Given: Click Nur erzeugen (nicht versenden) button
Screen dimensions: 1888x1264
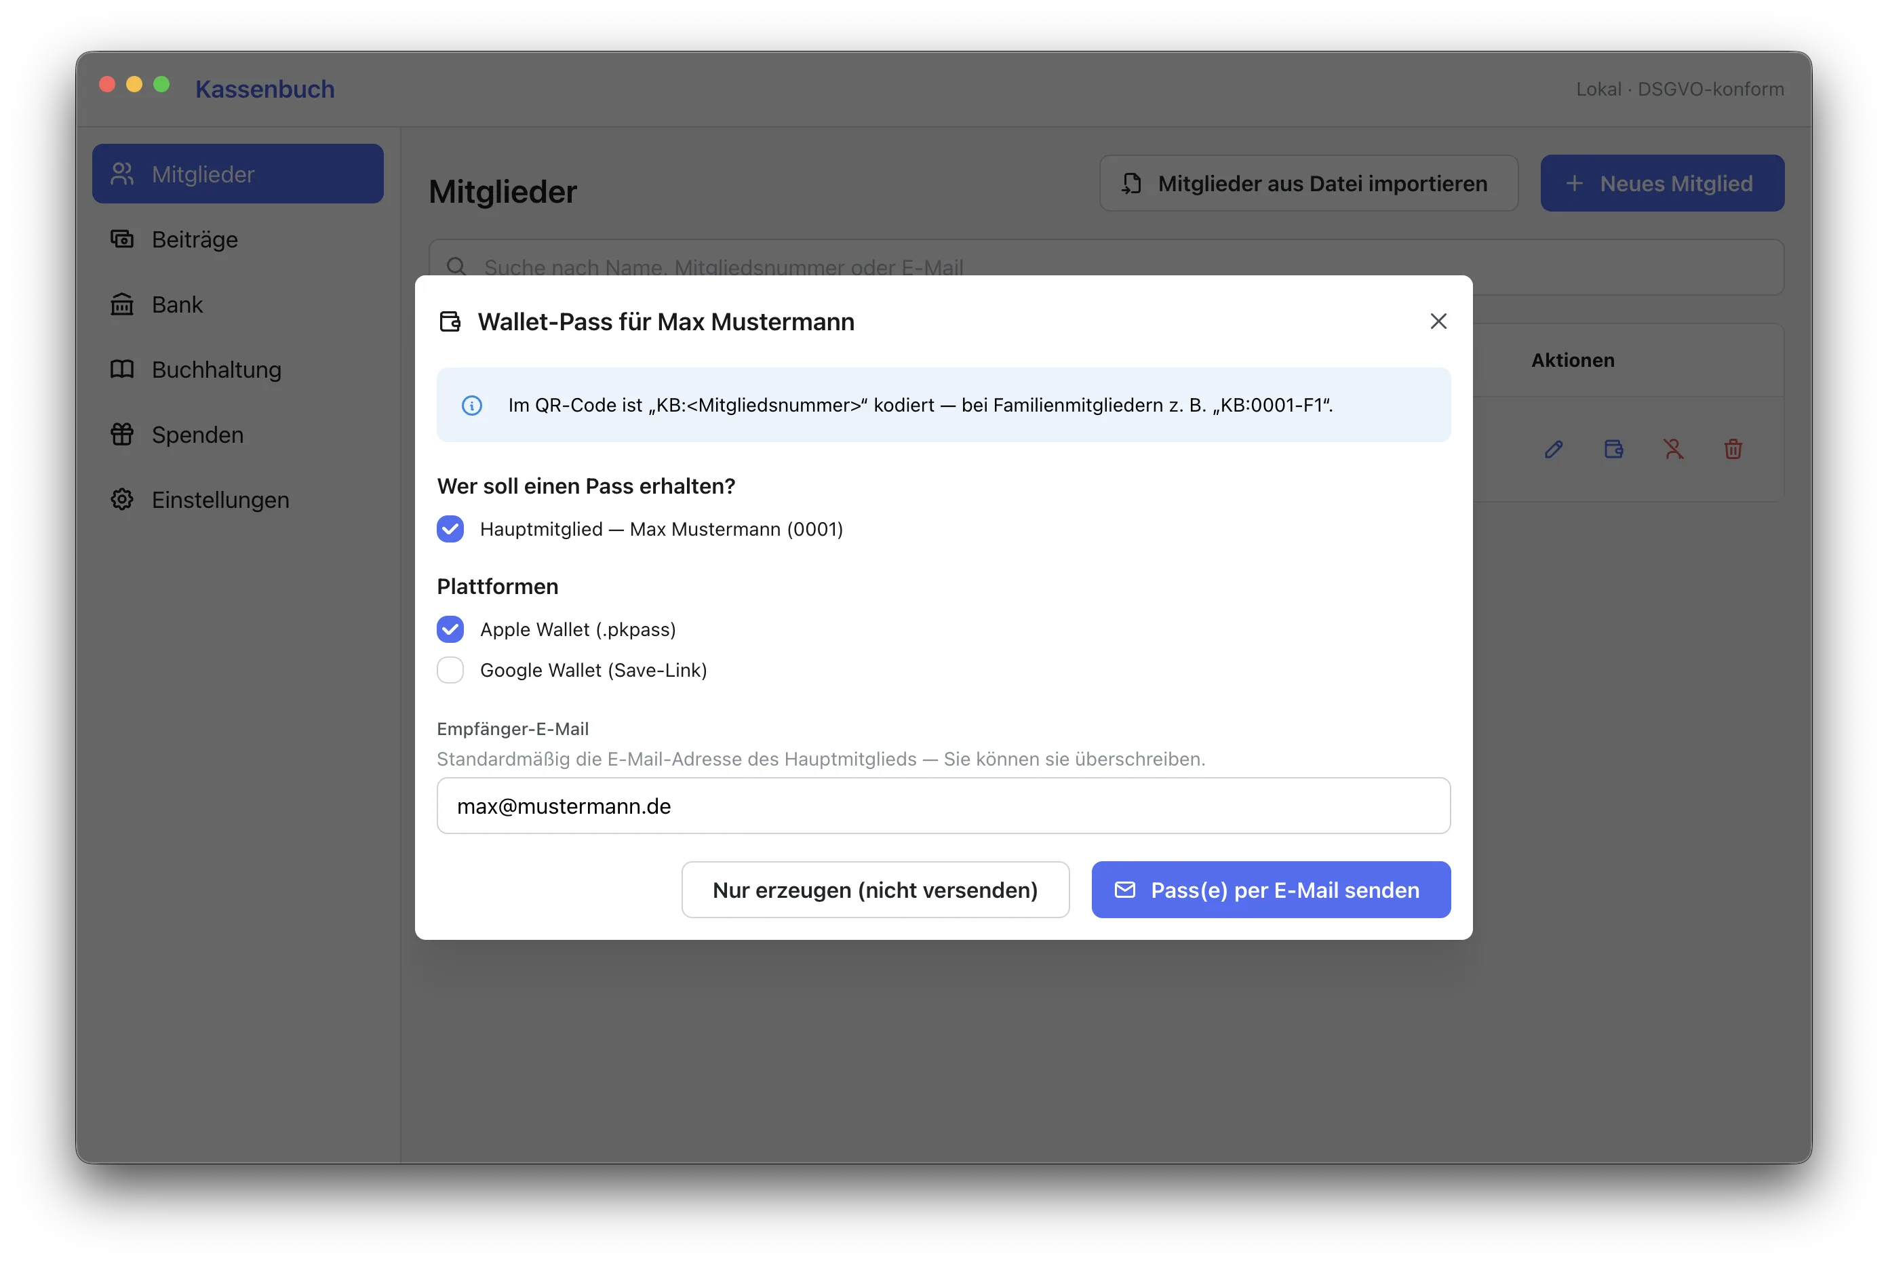Looking at the screenshot, I should tap(876, 890).
